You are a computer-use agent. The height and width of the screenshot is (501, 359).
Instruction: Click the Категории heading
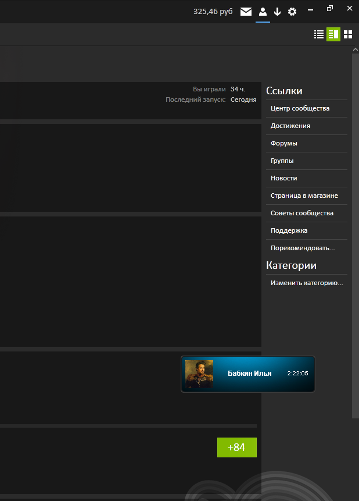click(x=291, y=265)
